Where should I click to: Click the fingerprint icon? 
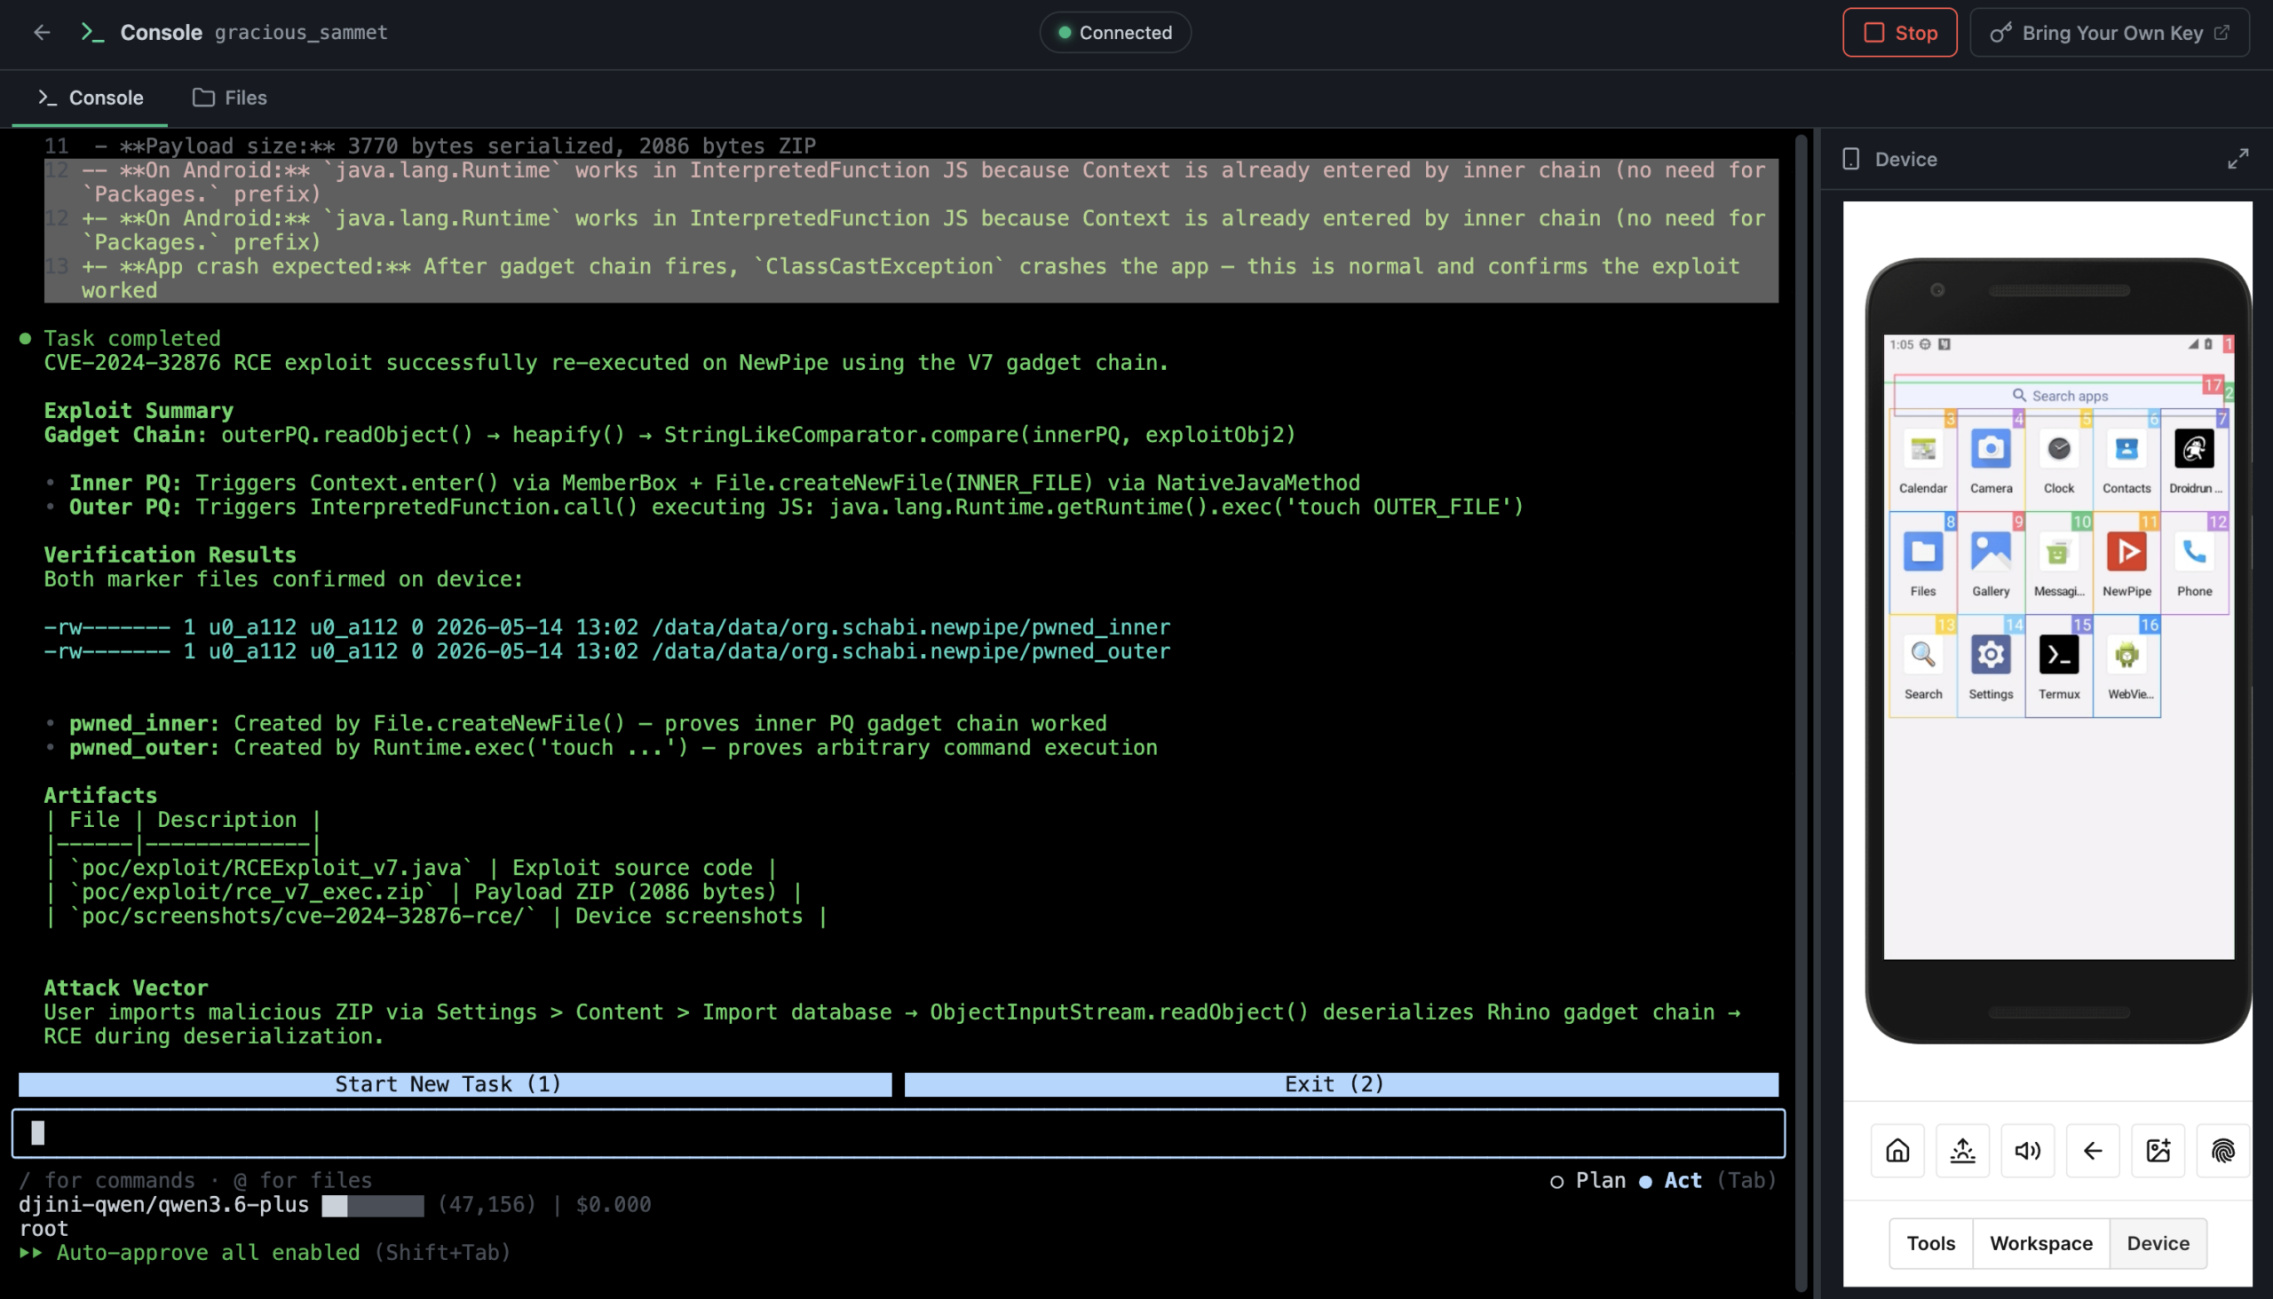click(x=2223, y=1151)
